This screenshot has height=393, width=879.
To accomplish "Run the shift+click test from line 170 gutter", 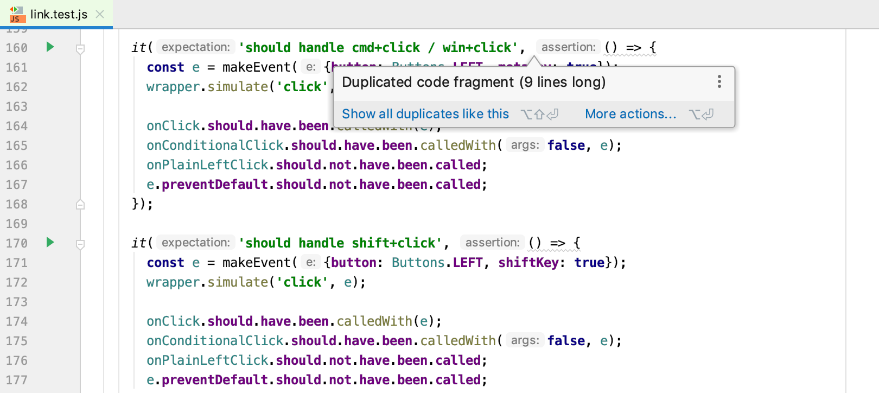I will point(50,243).
